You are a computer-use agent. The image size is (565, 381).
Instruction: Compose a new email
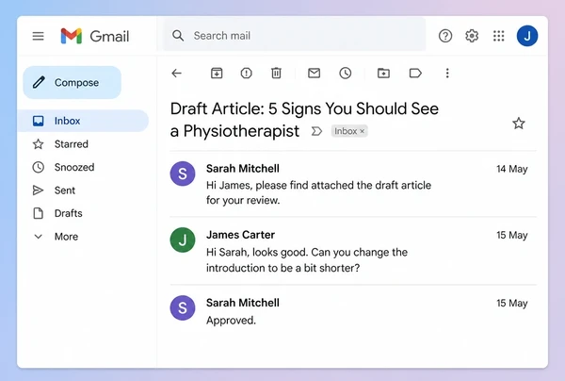pyautogui.click(x=73, y=82)
